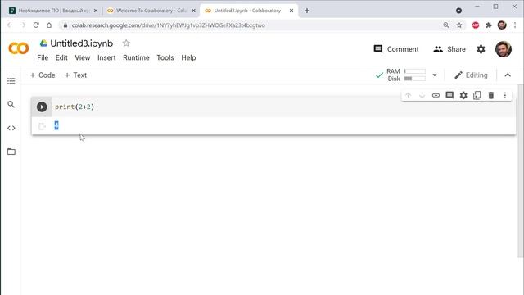This screenshot has height=295, width=524.
Task: Open the Help menu
Action: 188,57
